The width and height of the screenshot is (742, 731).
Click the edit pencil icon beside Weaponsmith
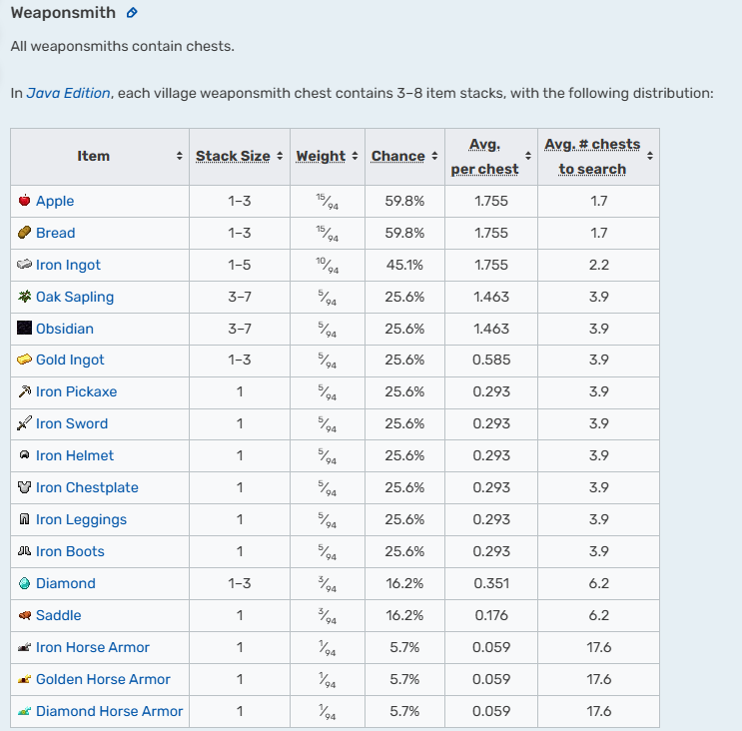pyautogui.click(x=133, y=14)
